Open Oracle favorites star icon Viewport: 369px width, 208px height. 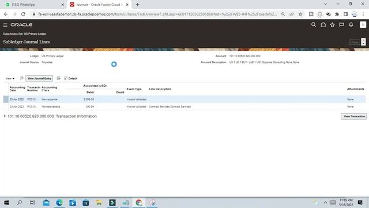(332, 24)
